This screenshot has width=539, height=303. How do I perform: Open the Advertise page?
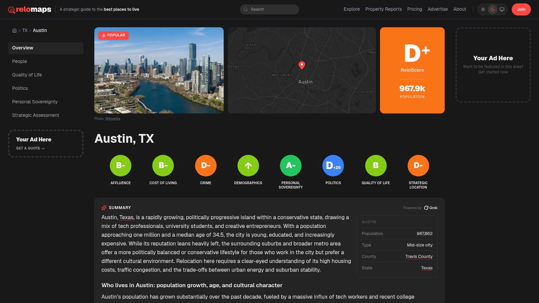[438, 9]
